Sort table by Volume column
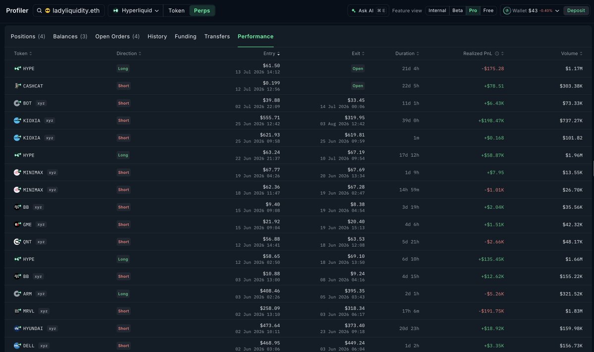The image size is (594, 352). point(572,53)
